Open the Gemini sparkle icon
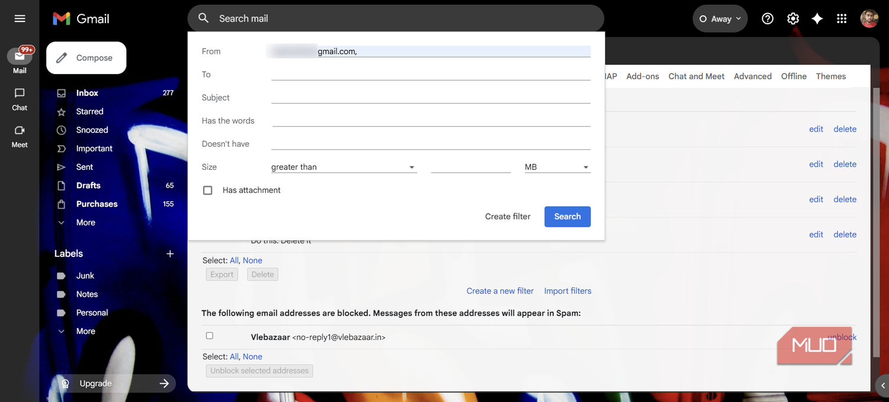The height and width of the screenshot is (402, 889). click(817, 19)
